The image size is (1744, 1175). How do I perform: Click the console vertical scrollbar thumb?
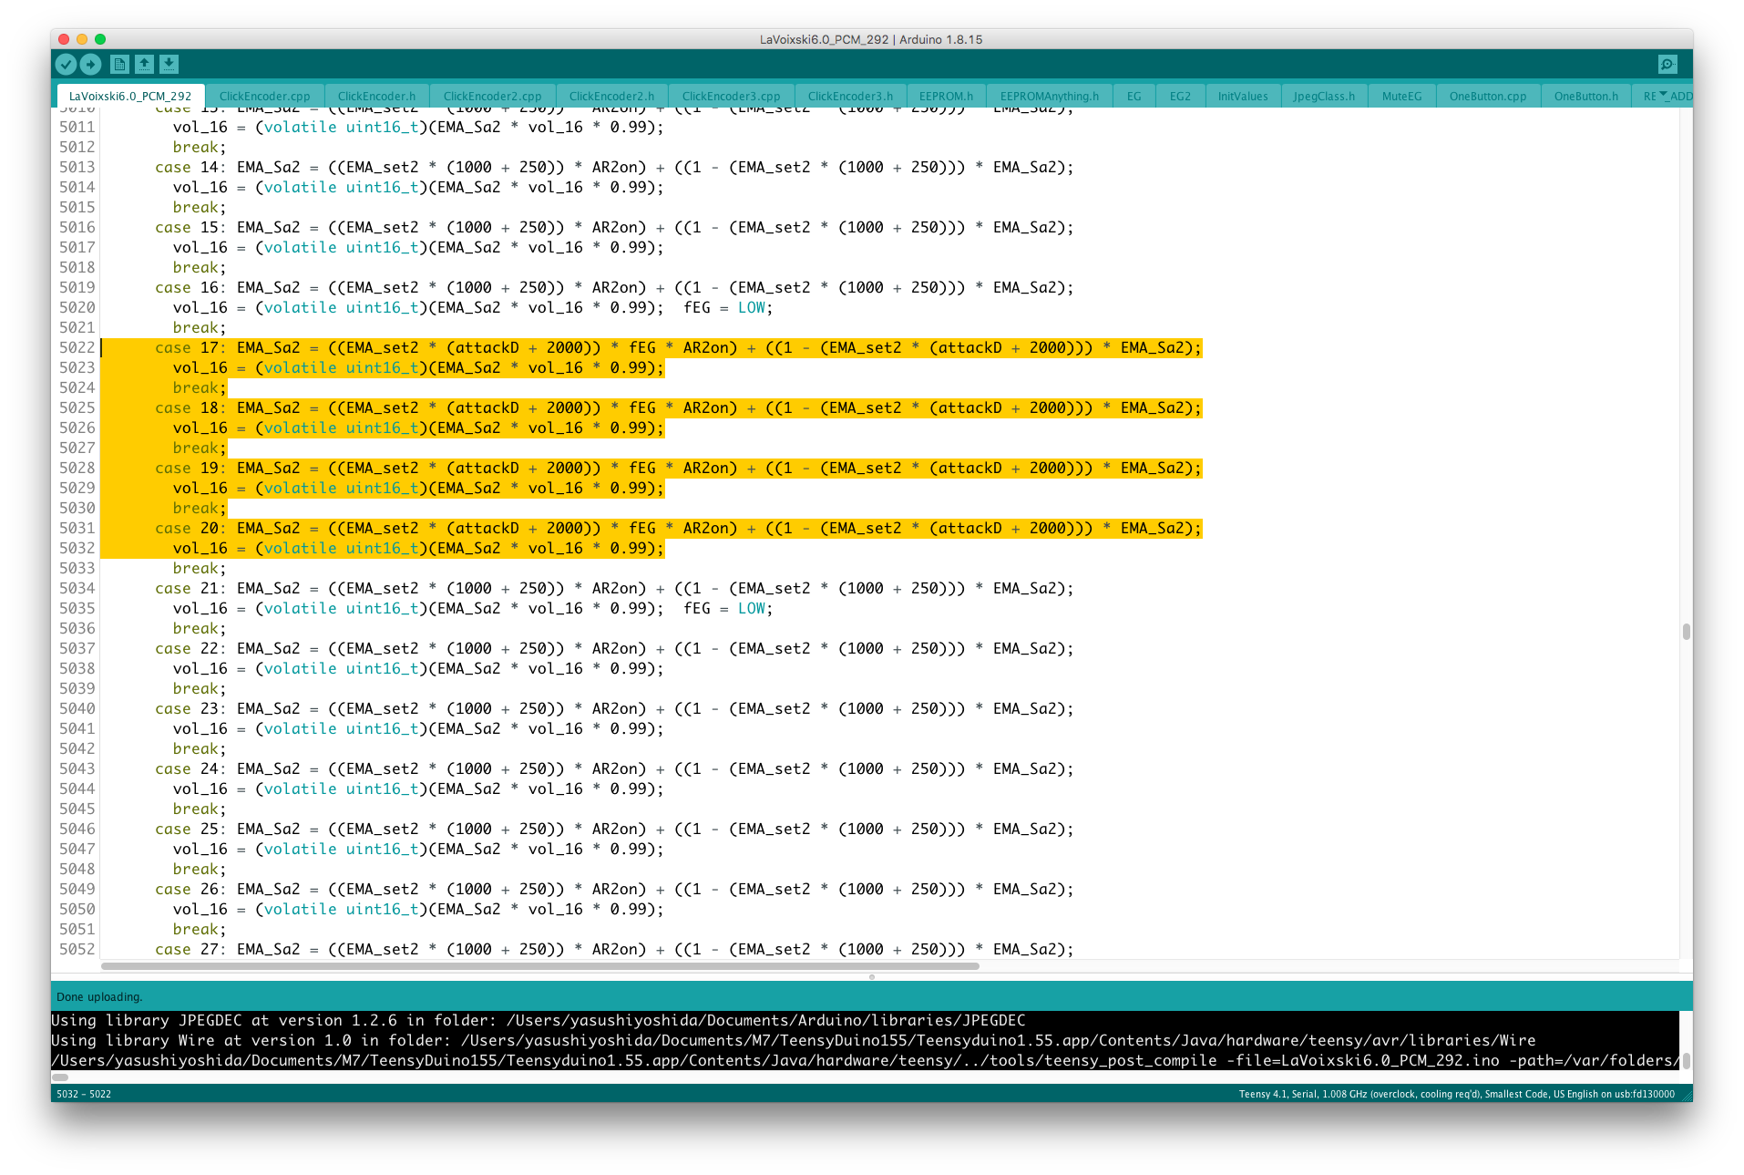point(1686,1060)
